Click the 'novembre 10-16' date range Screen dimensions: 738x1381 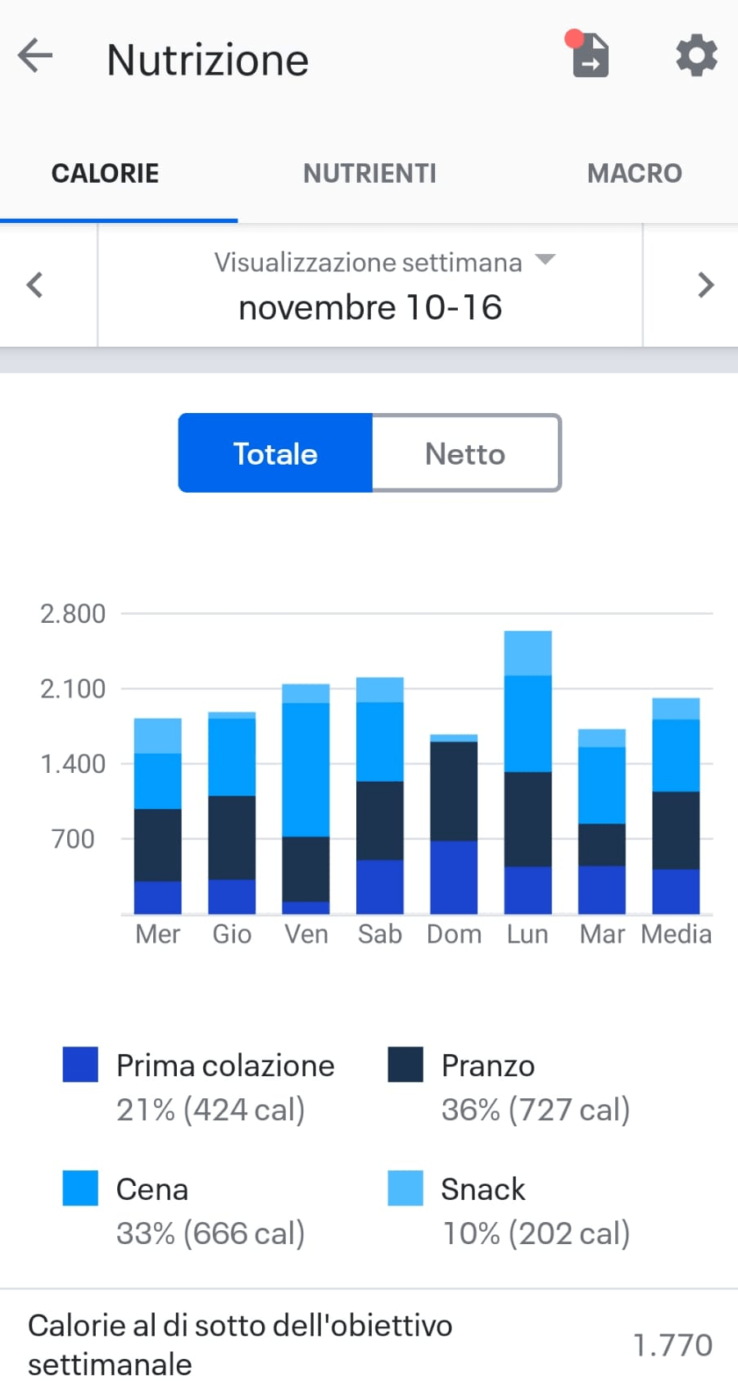[370, 308]
